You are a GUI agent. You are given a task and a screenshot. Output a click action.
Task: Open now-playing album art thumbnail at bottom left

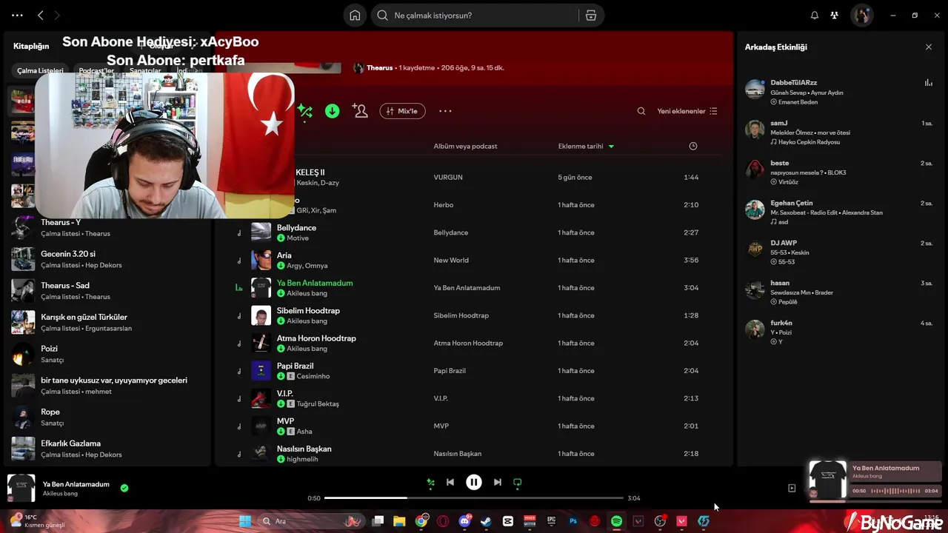point(21,489)
